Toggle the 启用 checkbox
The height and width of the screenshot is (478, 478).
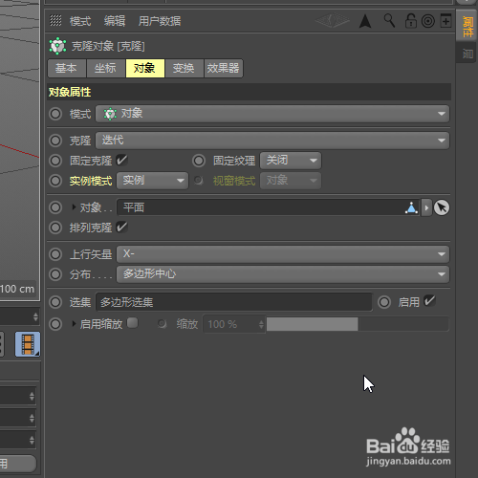[429, 301]
